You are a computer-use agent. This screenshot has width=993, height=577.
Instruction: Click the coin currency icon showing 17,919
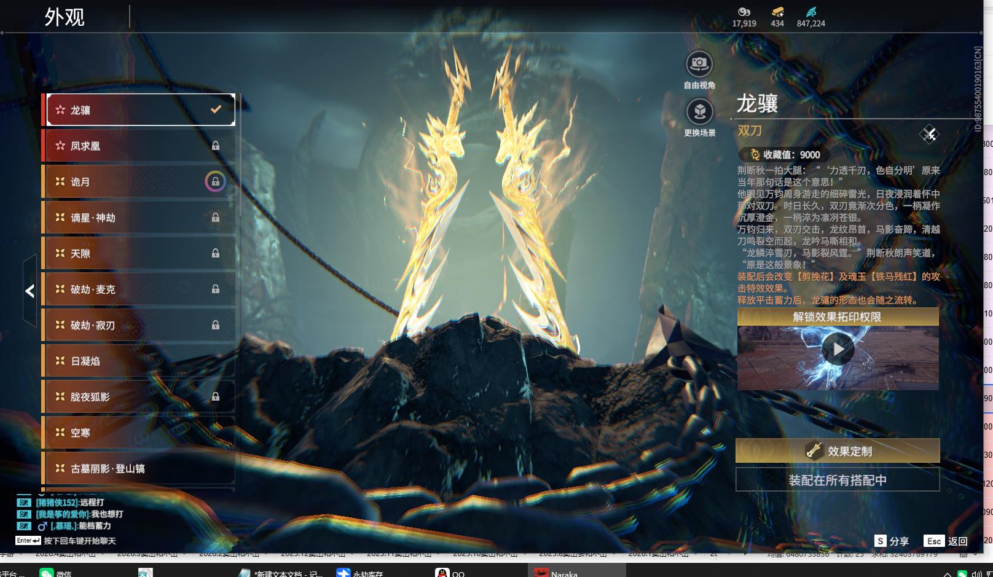(744, 12)
